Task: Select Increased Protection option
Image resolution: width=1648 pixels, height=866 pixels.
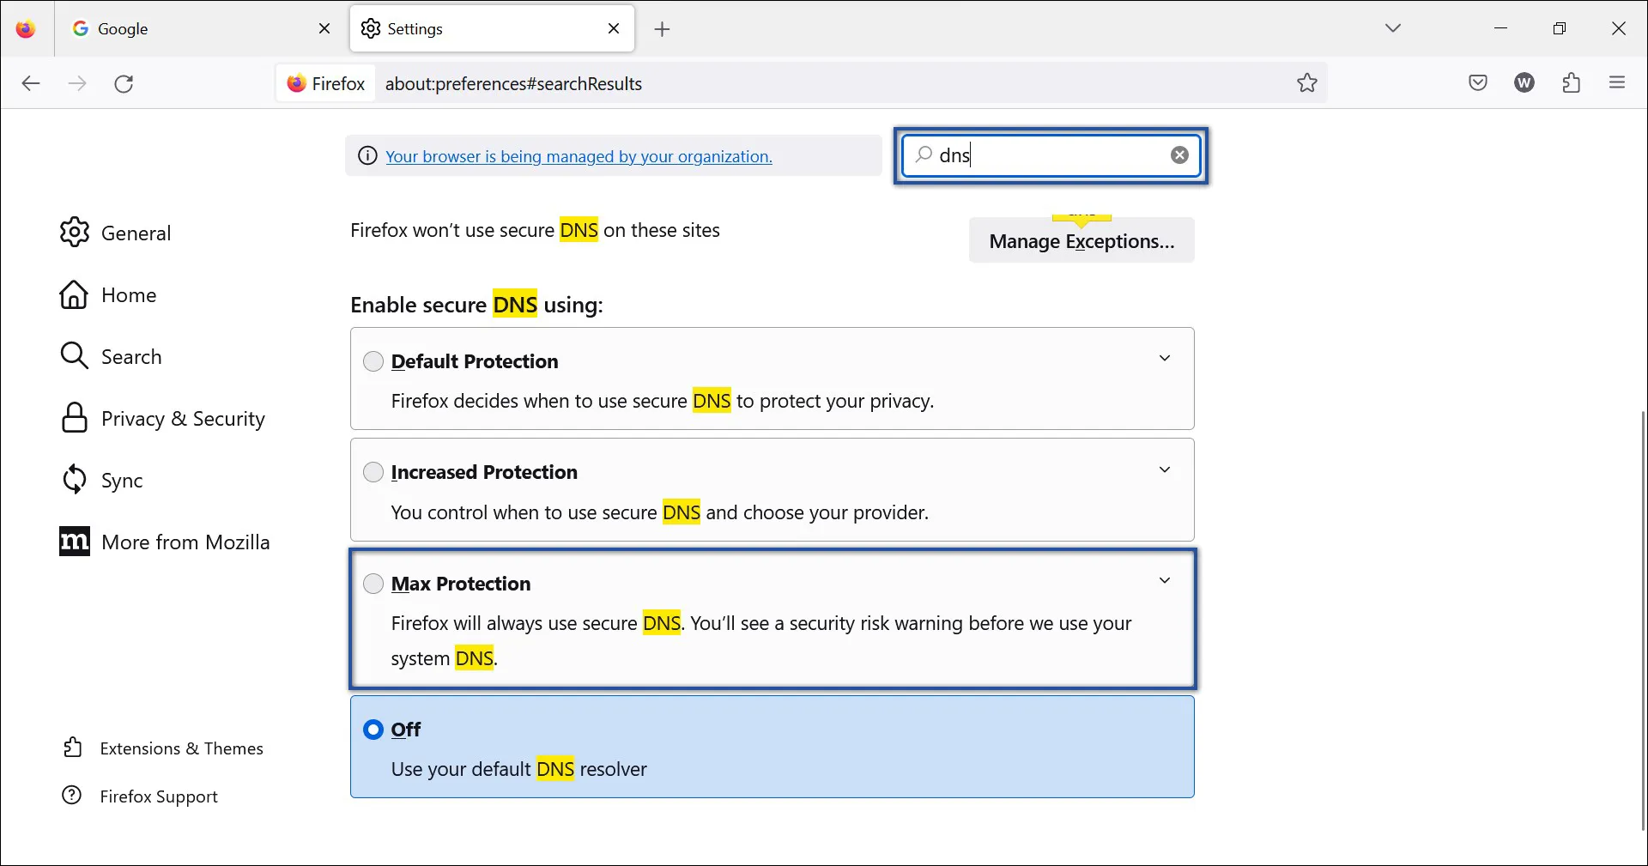Action: pos(373,472)
